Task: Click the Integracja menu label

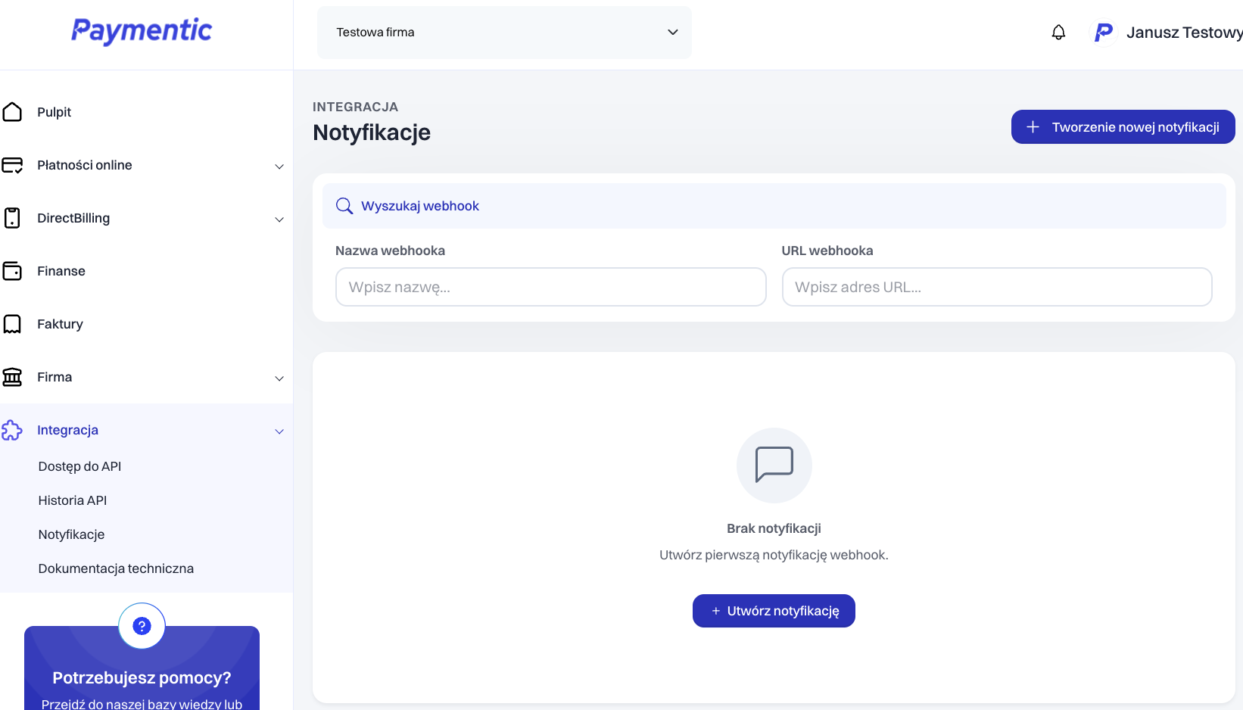Action: pyautogui.click(x=67, y=430)
